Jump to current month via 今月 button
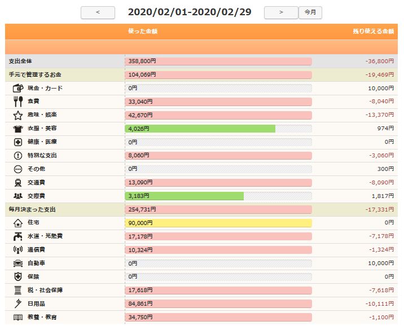Image resolution: width=404 pixels, height=330 pixels. point(310,12)
